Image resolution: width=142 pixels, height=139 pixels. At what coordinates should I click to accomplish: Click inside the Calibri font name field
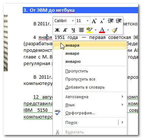click(62, 21)
